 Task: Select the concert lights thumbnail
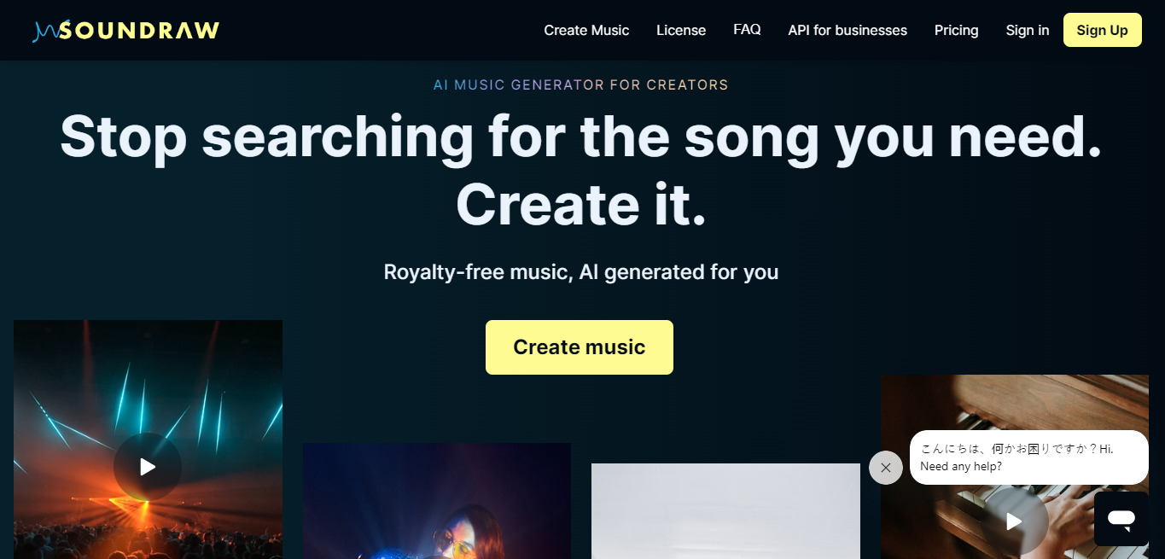pos(148,440)
